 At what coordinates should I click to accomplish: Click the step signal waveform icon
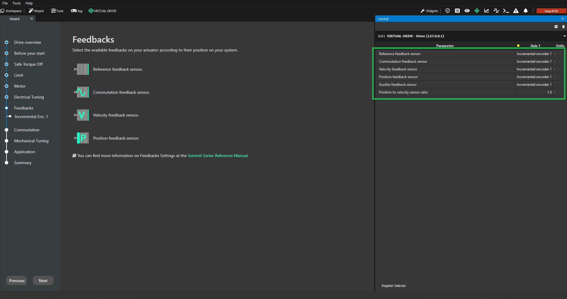496,11
